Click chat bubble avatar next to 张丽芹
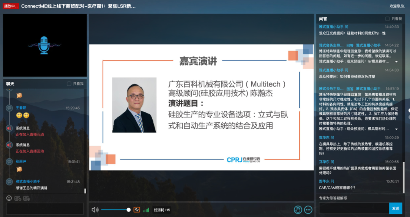Image resolution: width=410 pixels, height=217 pixels. pyautogui.click(x=9, y=162)
